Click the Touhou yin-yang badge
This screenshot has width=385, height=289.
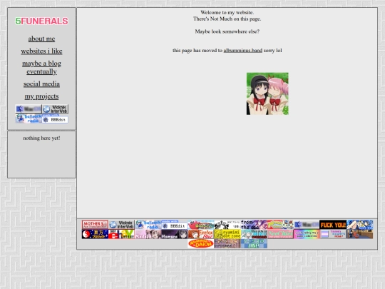click(x=95, y=234)
